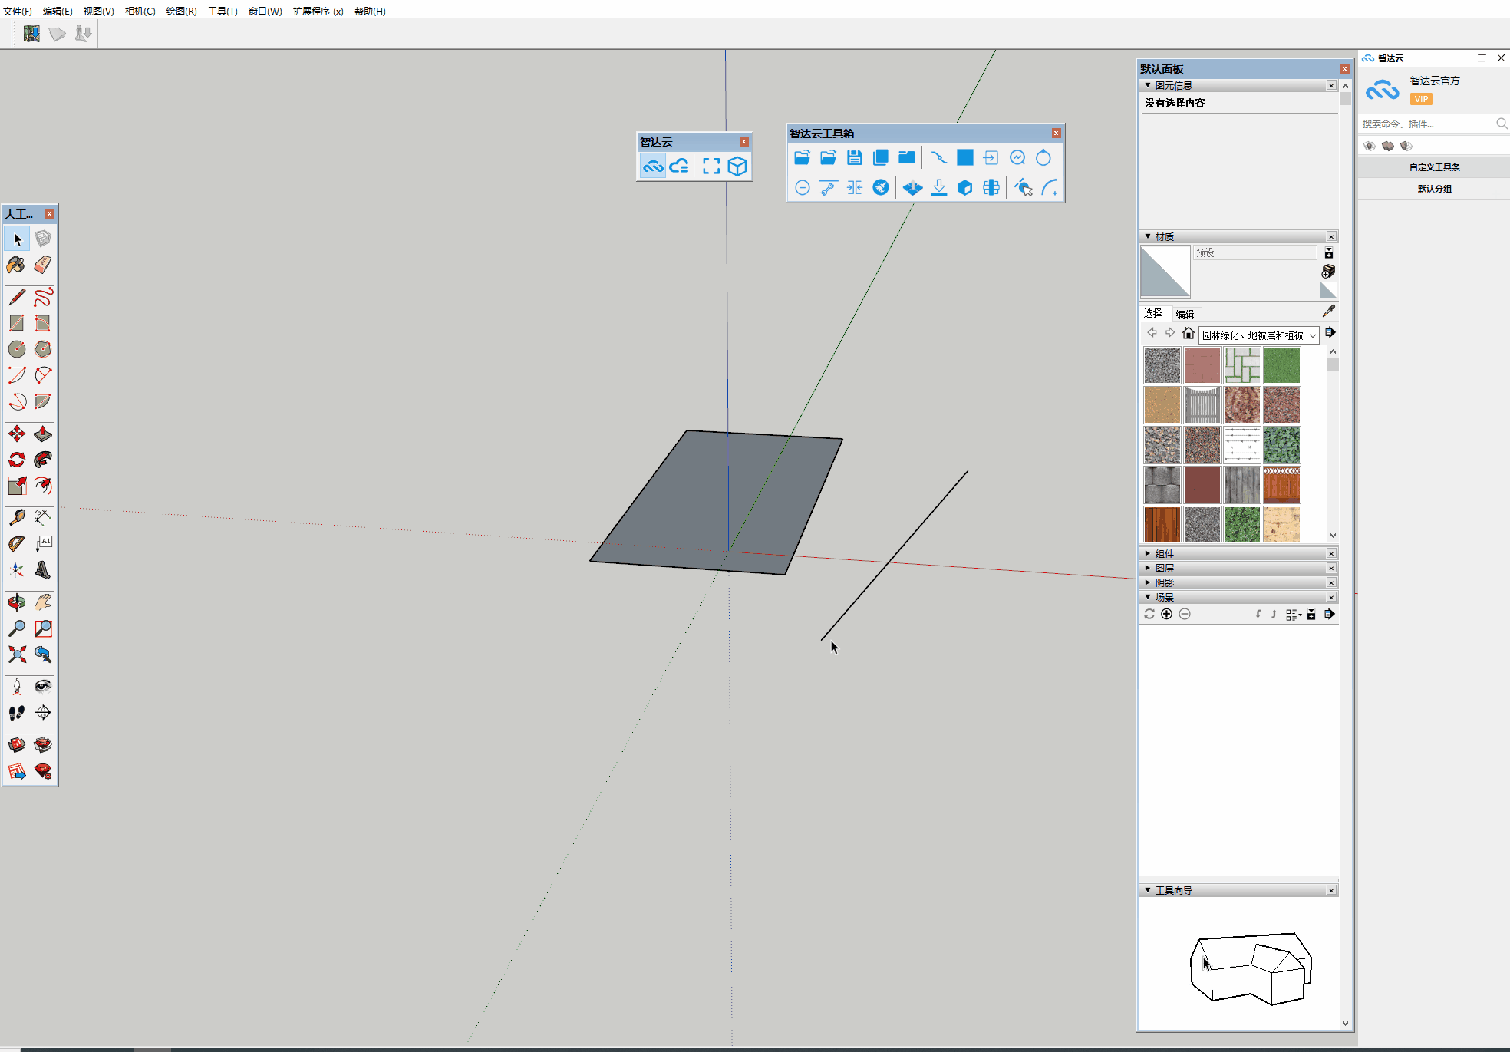Select the Move tool
Image resolution: width=1510 pixels, height=1052 pixels.
pos(17,434)
